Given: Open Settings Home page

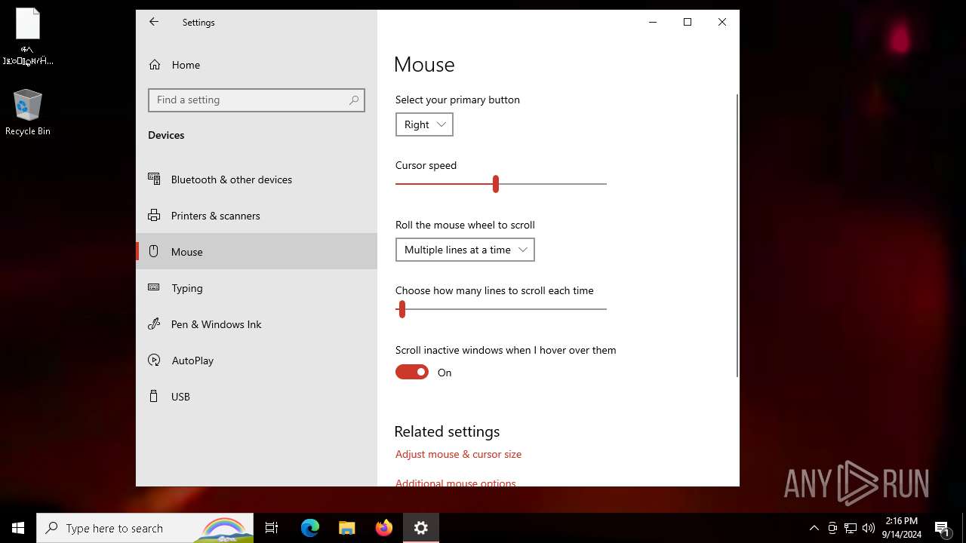Looking at the screenshot, I should pyautogui.click(x=257, y=65).
